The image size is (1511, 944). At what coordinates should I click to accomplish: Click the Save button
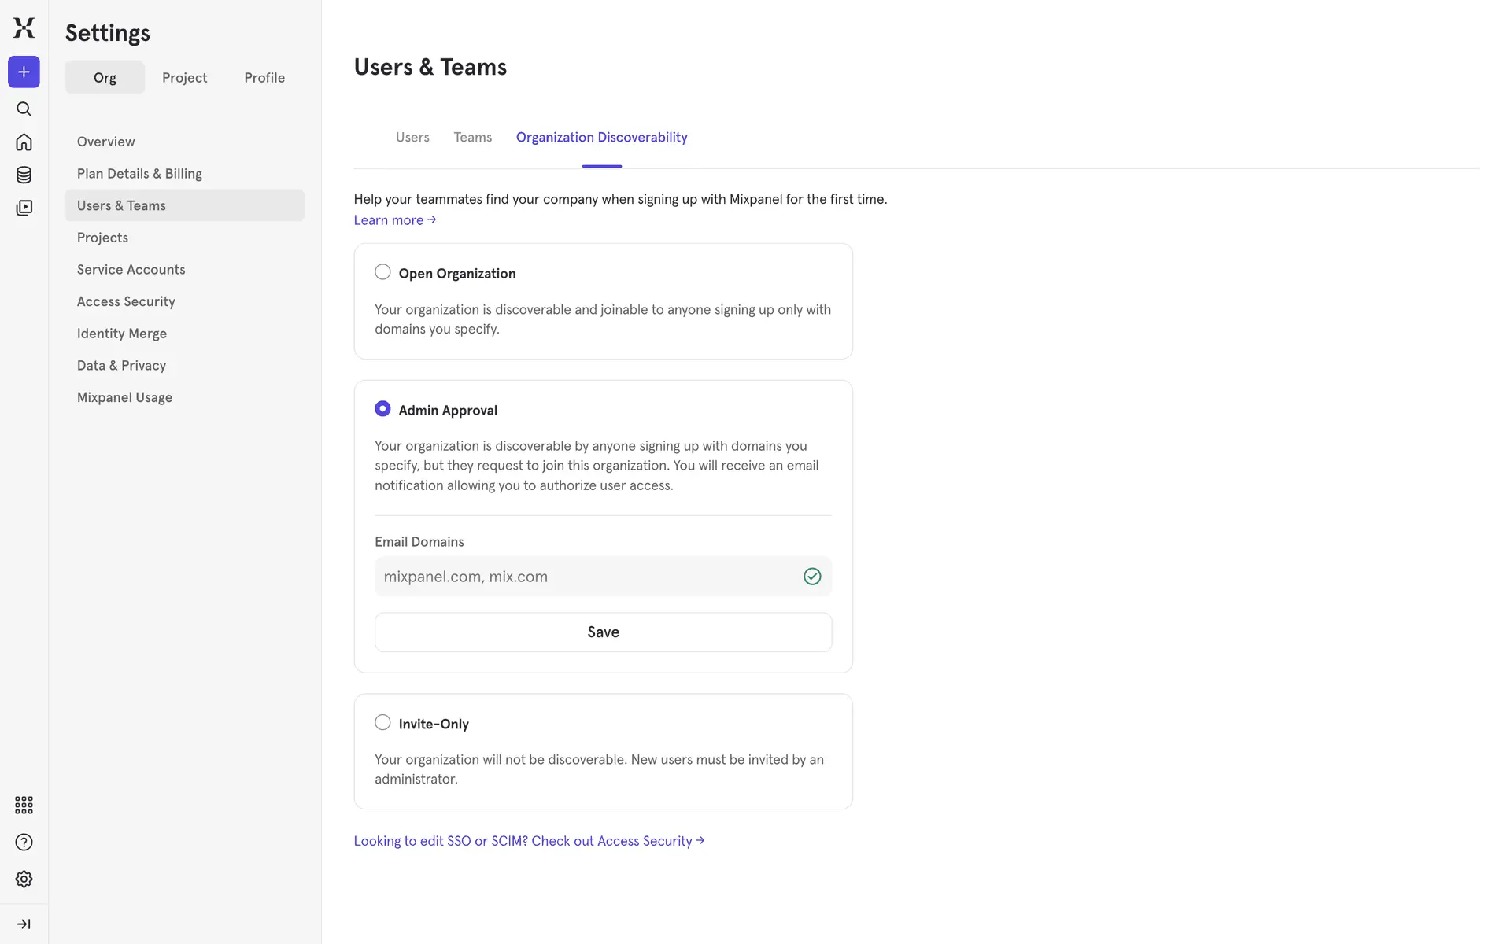[603, 632]
